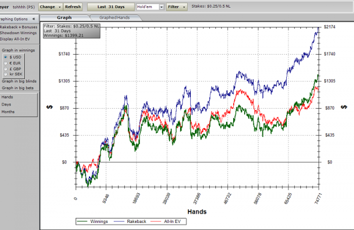Image resolution: width=354 pixels, height=230 pixels.
Task: Click the left $1305 axis label
Action: tap(64, 81)
